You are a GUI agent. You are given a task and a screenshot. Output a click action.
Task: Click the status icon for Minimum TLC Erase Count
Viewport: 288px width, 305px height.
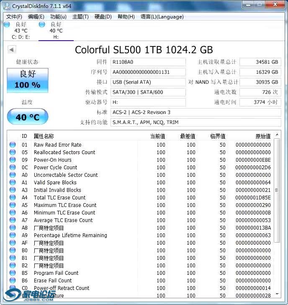[13, 212]
